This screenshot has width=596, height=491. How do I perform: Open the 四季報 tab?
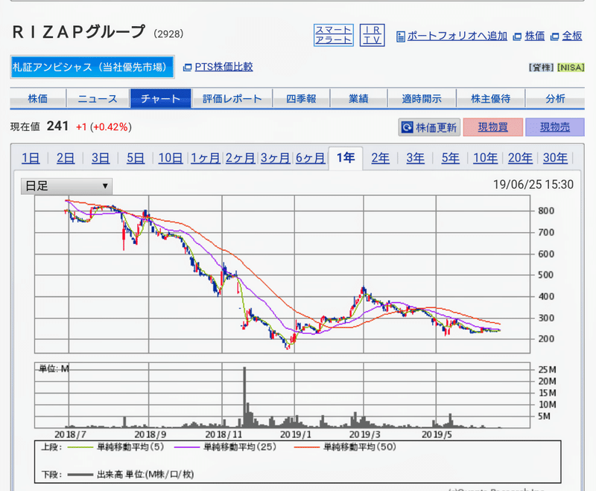click(x=301, y=99)
